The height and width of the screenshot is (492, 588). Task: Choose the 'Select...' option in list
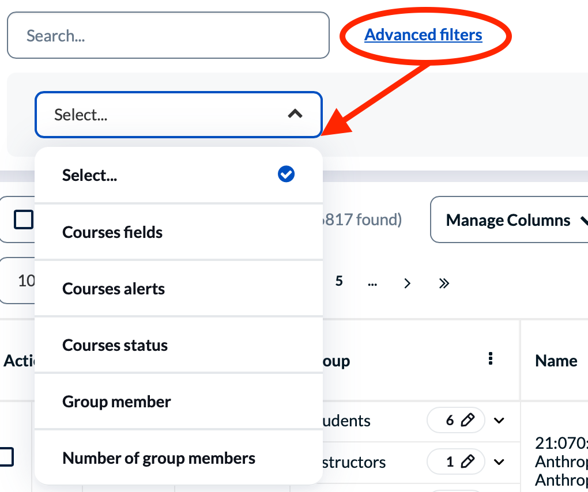pyautogui.click(x=179, y=175)
